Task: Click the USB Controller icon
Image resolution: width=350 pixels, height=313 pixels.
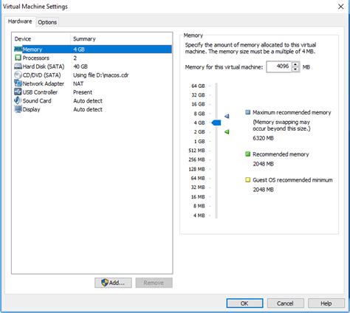Action: pos(18,92)
